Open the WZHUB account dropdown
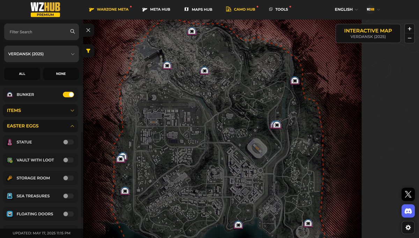Image resolution: width=419 pixels, height=238 pixels. (373, 9)
